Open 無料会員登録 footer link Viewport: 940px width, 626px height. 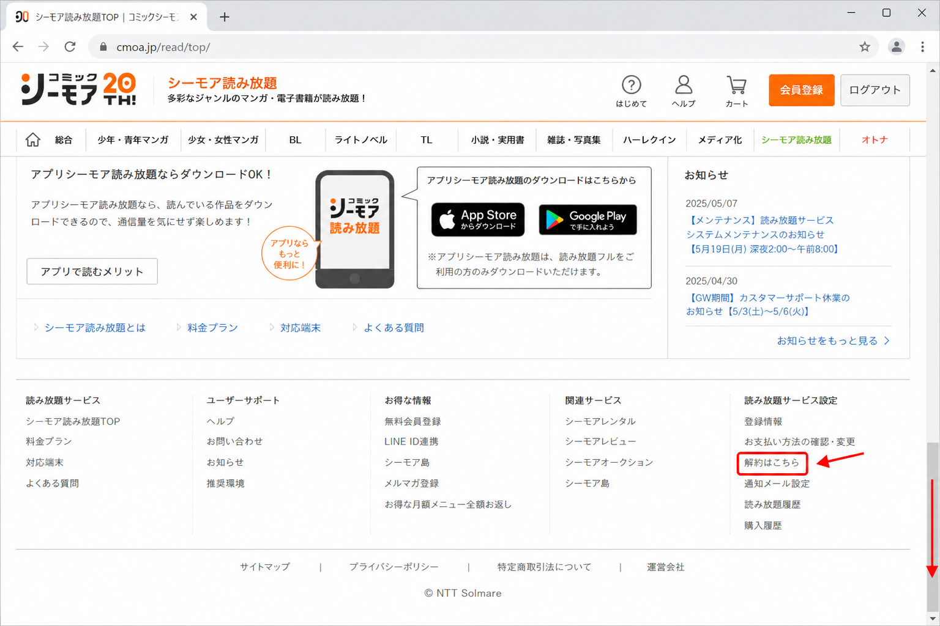[x=412, y=421]
